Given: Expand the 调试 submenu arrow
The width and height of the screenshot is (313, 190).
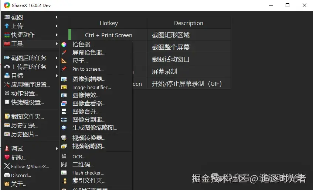Looking at the screenshot, I should pos(57,148).
